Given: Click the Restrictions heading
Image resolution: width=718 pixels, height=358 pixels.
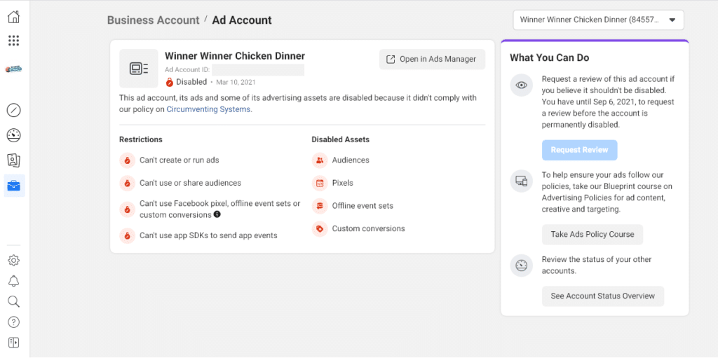Looking at the screenshot, I should click(140, 139).
